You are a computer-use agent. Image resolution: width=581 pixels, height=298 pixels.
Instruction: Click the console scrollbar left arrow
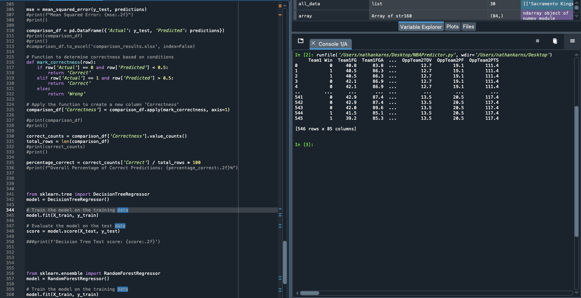(297, 293)
